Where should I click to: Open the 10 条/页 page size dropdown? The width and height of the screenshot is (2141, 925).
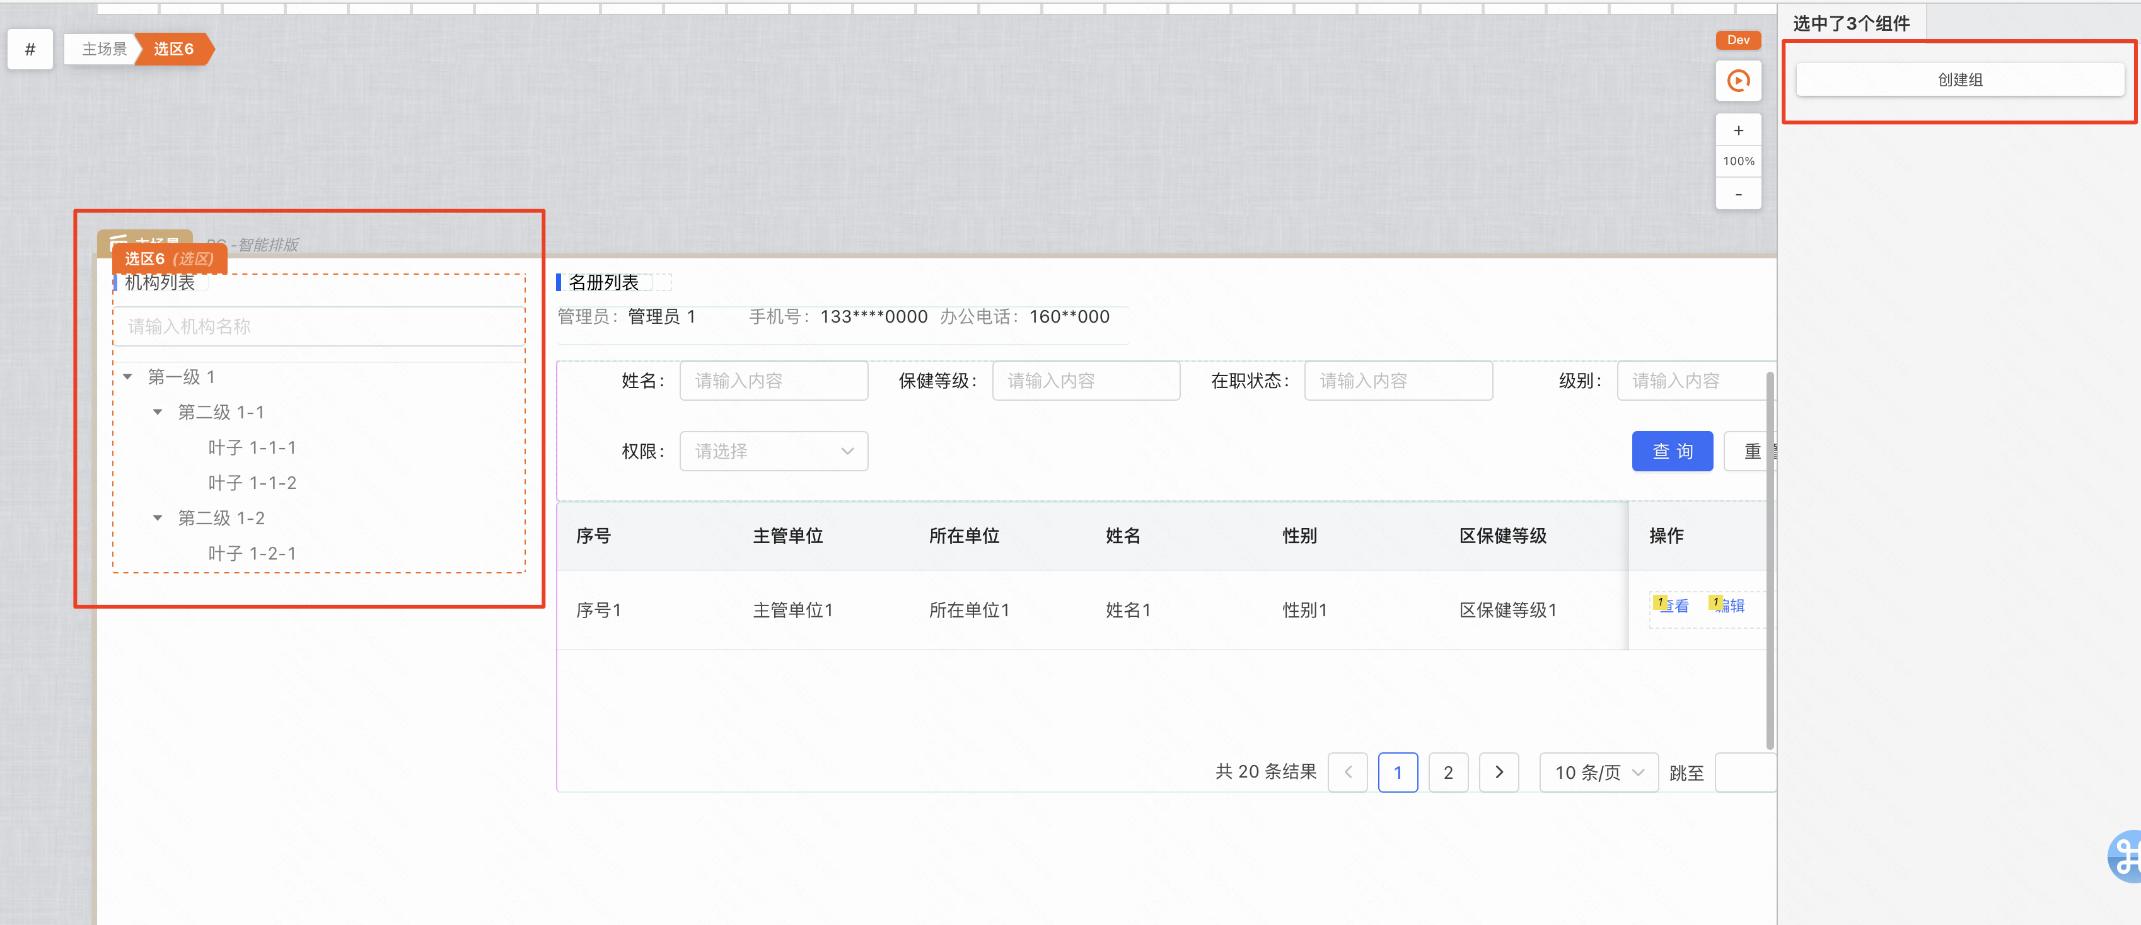(x=1599, y=773)
